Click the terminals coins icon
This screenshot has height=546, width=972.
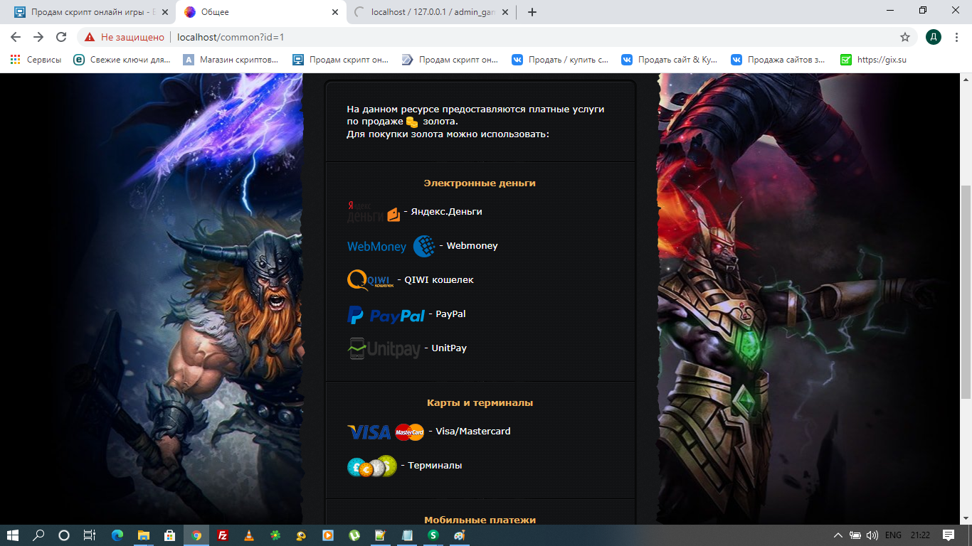(372, 466)
